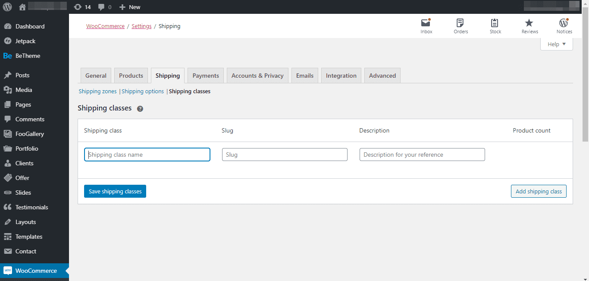Open BeTheme menu
589x281 pixels.
[x=34, y=56]
